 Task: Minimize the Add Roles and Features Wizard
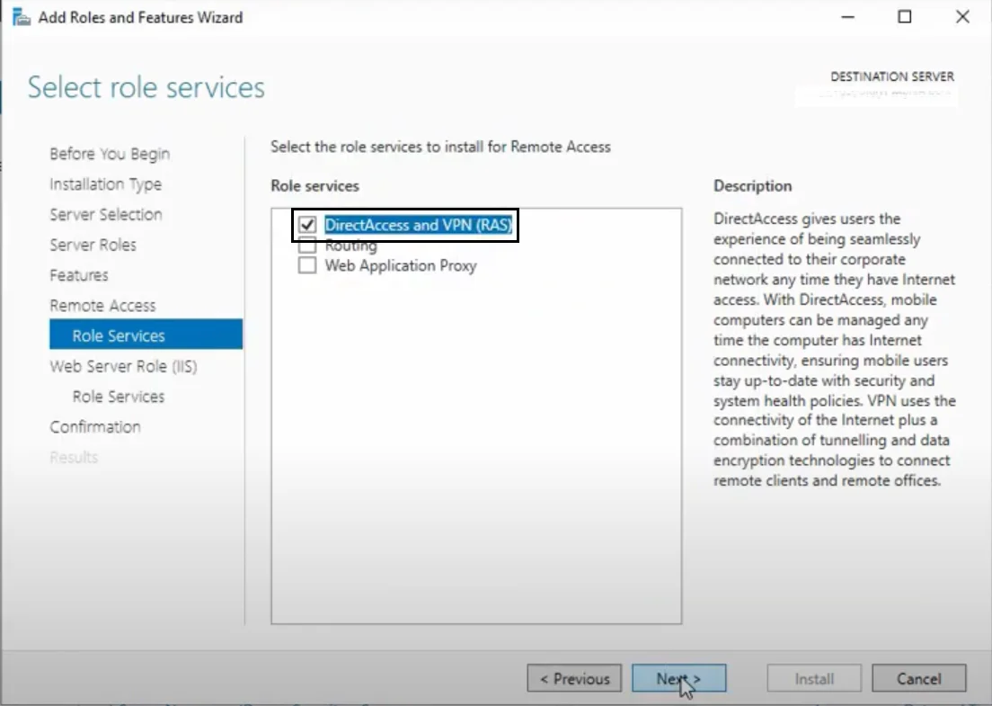(846, 16)
